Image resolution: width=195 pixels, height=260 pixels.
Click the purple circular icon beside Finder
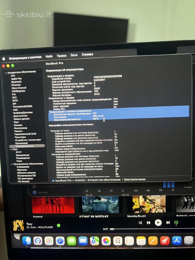[x=38, y=241]
